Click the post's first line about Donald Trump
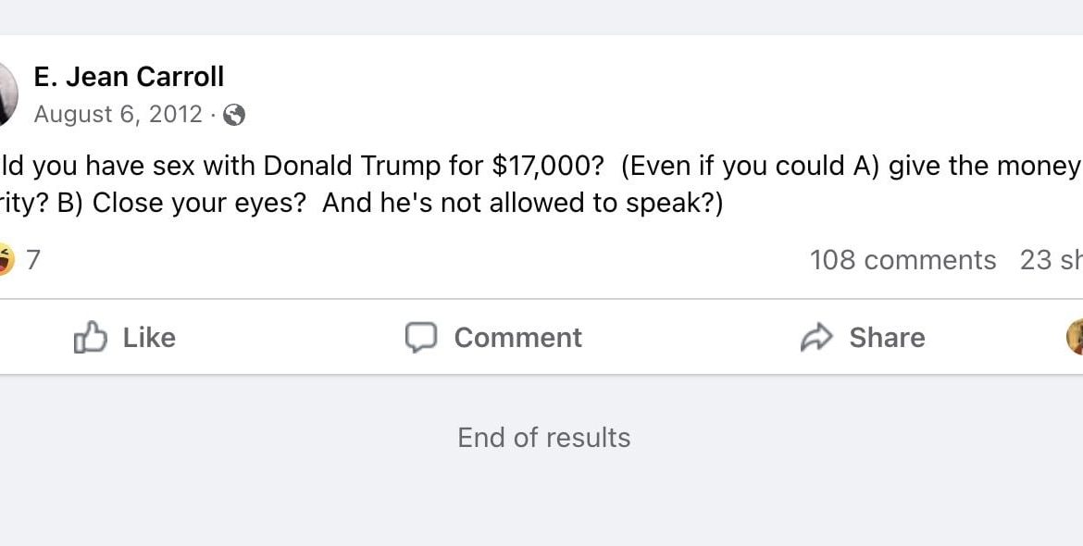1083x546 pixels. pyautogui.click(x=537, y=167)
